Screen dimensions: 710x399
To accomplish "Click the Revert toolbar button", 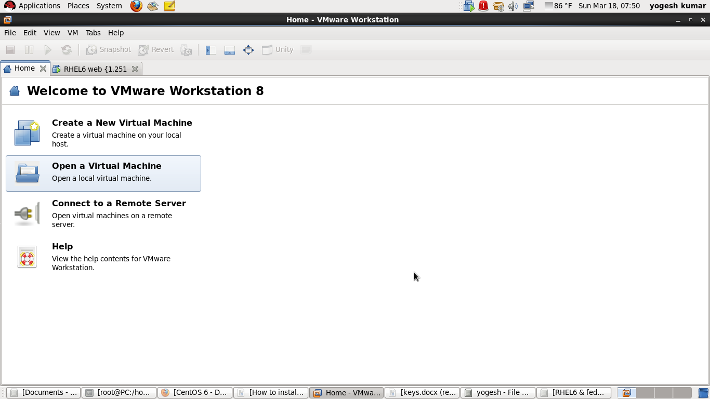I will coord(155,50).
